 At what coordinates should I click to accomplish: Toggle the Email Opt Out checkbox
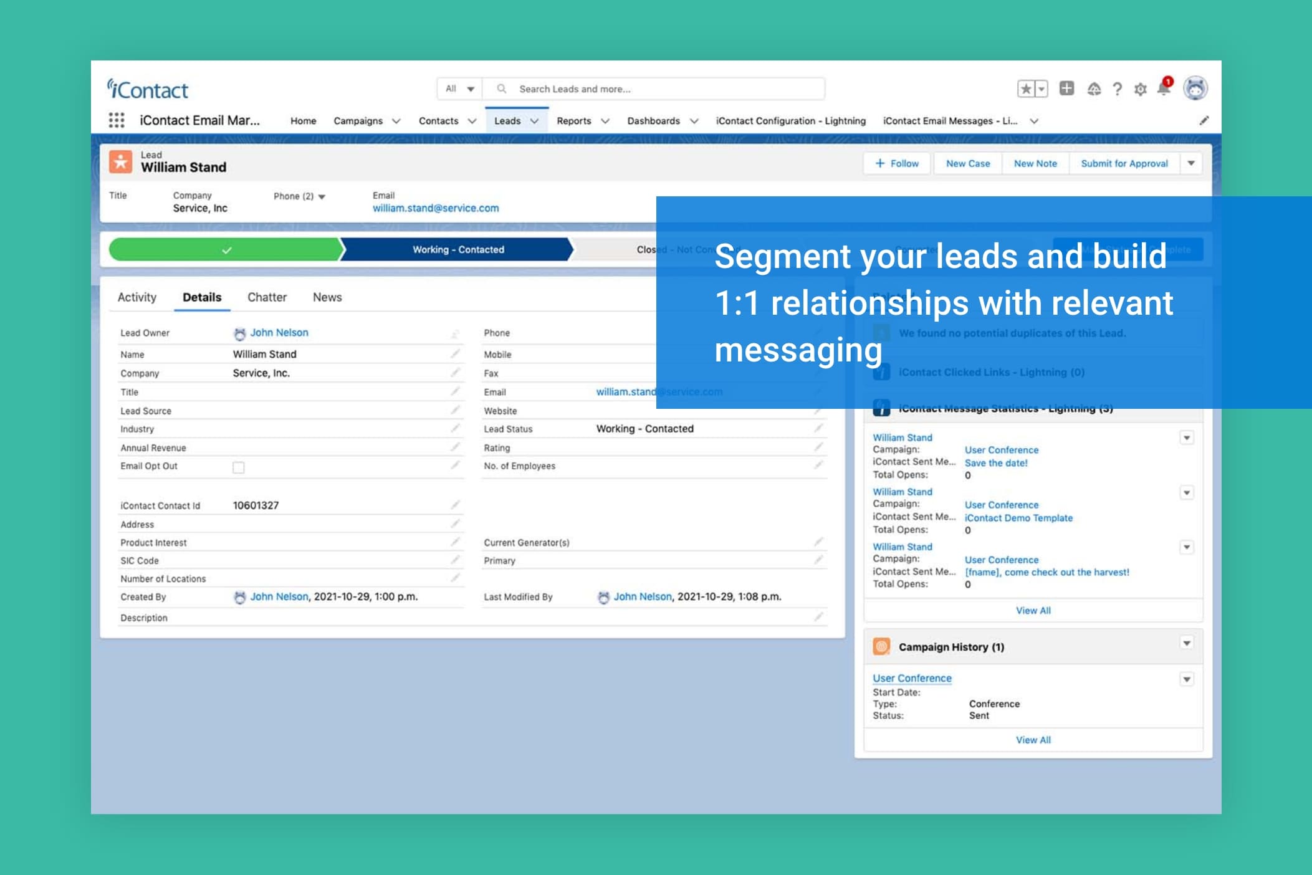coord(238,467)
